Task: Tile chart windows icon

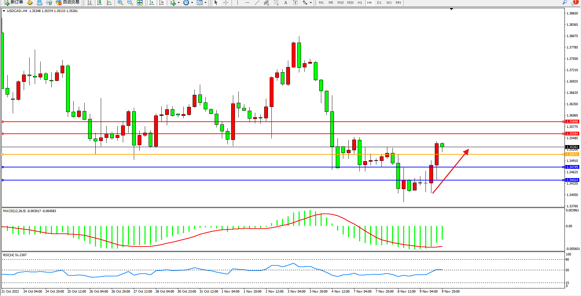Action: (140, 3)
